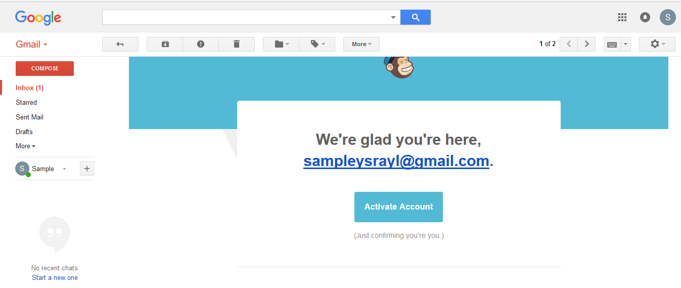Click the blue search button
681x288 pixels.
tap(416, 17)
